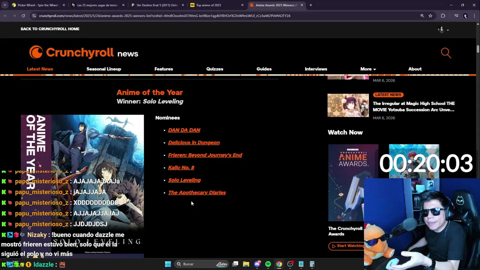Image resolution: width=480 pixels, height=270 pixels.
Task: Bookmark this page with the star icon
Action: coord(430,16)
